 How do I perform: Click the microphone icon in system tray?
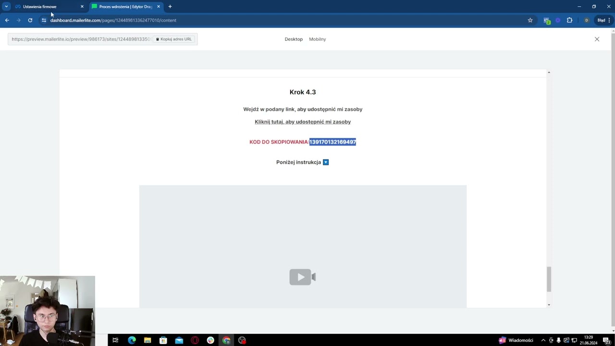[558, 340]
